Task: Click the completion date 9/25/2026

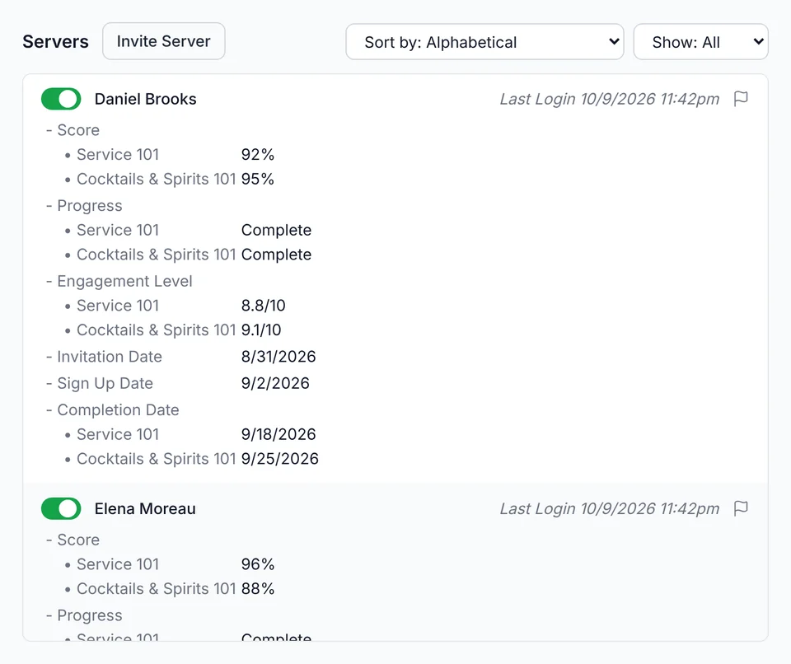Action: 280,459
